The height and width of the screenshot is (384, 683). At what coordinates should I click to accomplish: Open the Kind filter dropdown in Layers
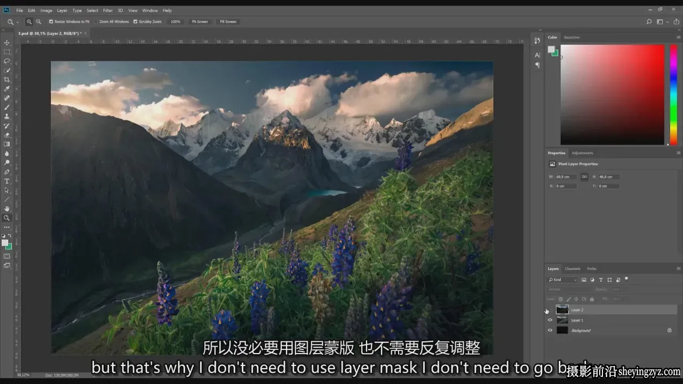click(562, 279)
